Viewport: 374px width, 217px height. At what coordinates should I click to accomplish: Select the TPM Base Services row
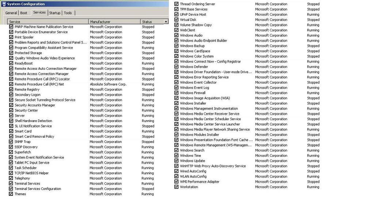(247, 9)
